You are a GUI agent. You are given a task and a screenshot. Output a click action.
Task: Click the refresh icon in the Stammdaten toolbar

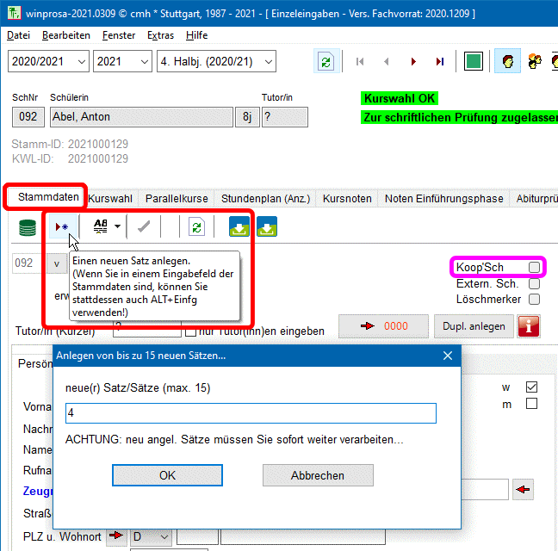pyautogui.click(x=196, y=226)
